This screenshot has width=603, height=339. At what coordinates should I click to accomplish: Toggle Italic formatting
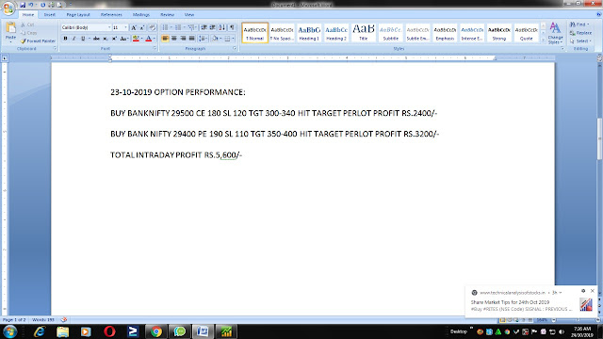click(73, 39)
